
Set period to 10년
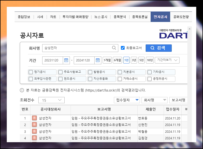[150, 60]
